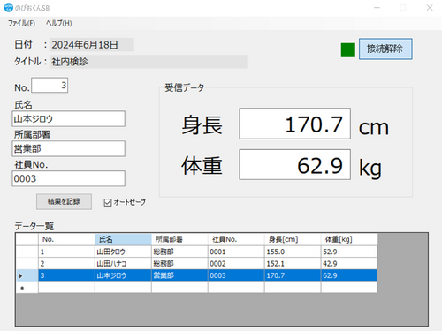Open the ヘルプ(H) menu
The width and height of the screenshot is (442, 331).
tap(58, 23)
